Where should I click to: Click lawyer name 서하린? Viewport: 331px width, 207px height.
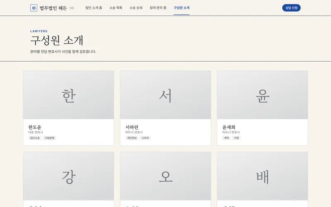pyautogui.click(x=132, y=127)
